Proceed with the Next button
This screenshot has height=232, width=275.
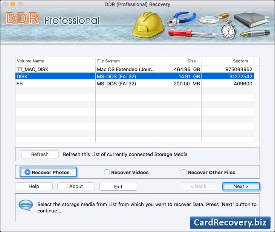coord(241,186)
